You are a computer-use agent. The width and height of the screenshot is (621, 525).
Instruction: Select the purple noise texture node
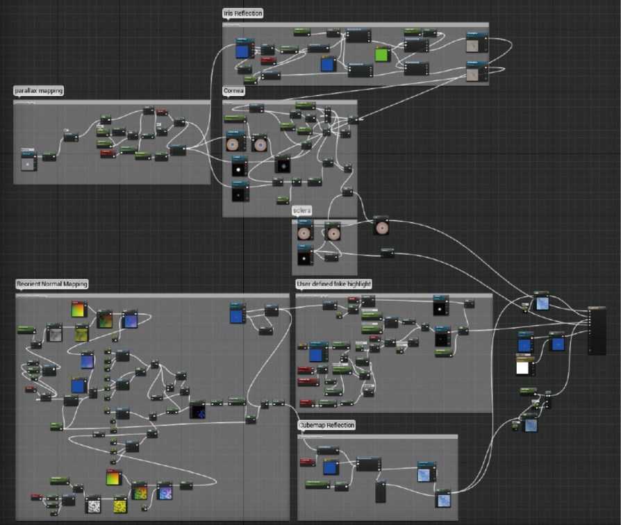point(165,491)
